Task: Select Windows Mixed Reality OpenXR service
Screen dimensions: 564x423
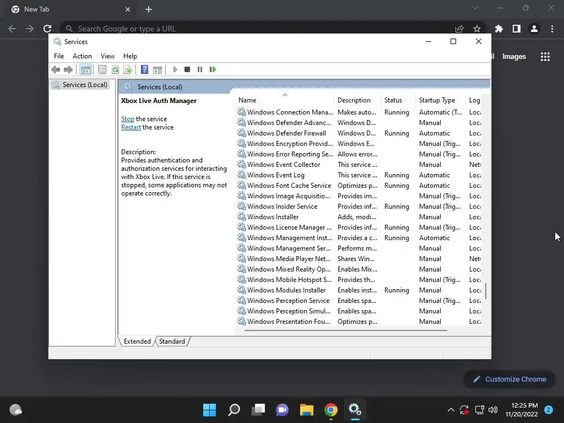Action: (x=359, y=269)
